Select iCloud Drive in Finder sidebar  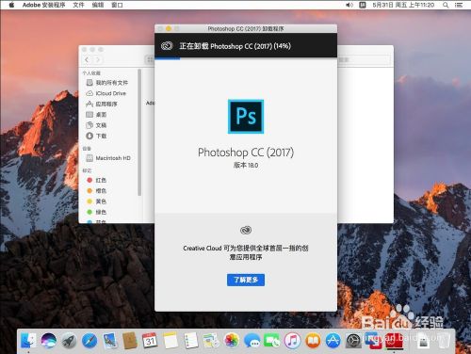[106, 93]
